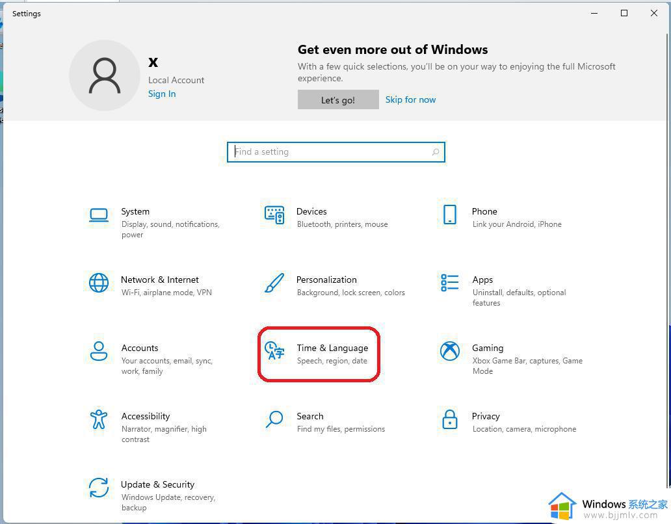Select the Personalization heading
Screen dimensions: 671x524
coord(326,280)
